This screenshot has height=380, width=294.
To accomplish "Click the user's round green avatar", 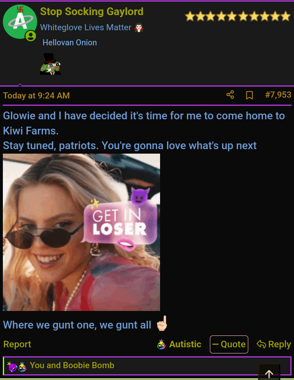I will tap(20, 22).
